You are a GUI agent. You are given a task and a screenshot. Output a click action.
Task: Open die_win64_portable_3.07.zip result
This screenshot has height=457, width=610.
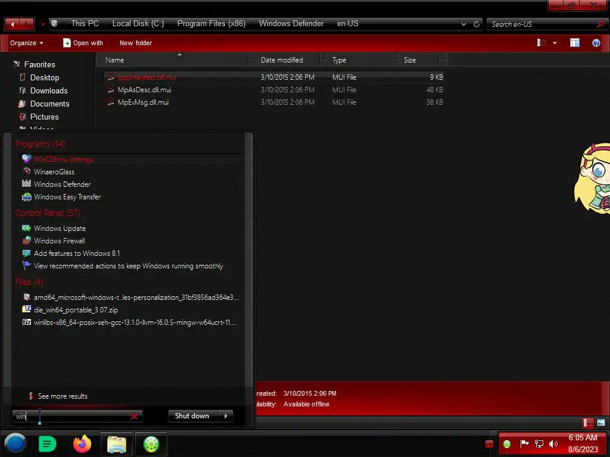(x=130, y=310)
